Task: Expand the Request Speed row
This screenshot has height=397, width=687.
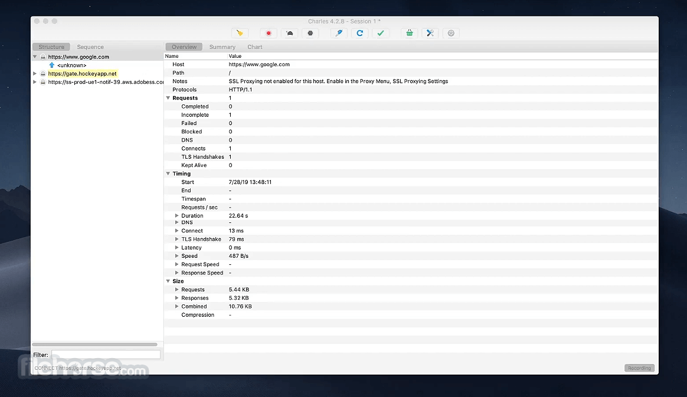Action: 177,264
